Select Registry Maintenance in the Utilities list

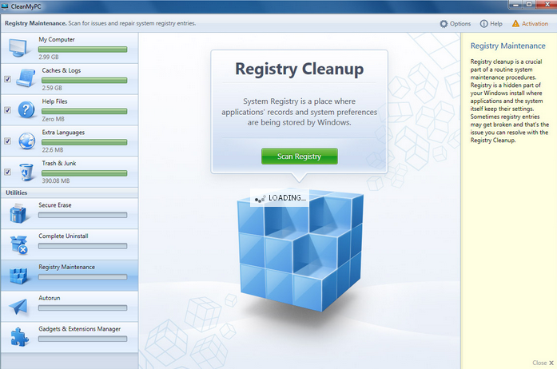coord(67,267)
